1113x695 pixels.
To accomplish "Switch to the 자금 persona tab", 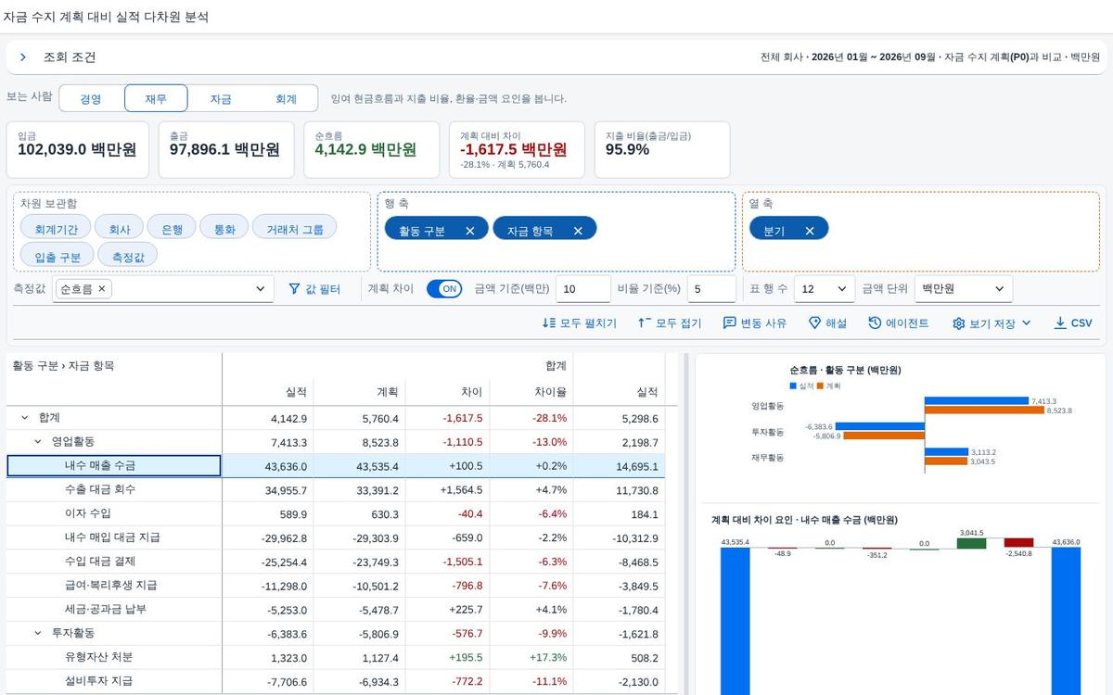I will [x=221, y=98].
